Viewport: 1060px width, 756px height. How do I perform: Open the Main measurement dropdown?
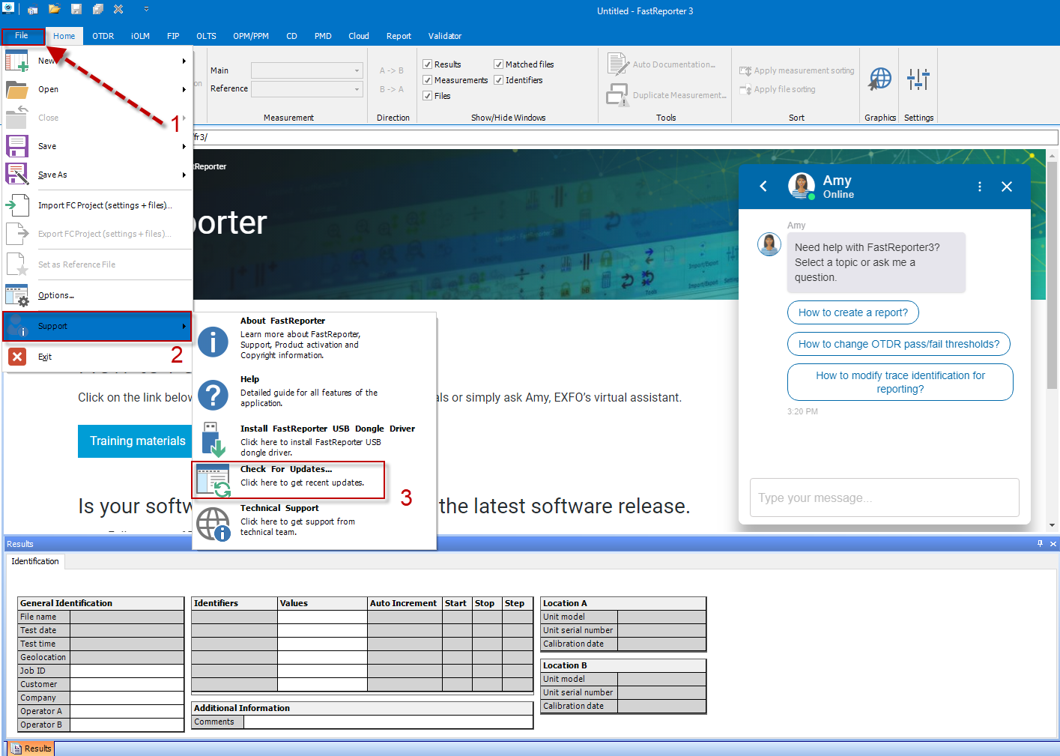click(306, 70)
